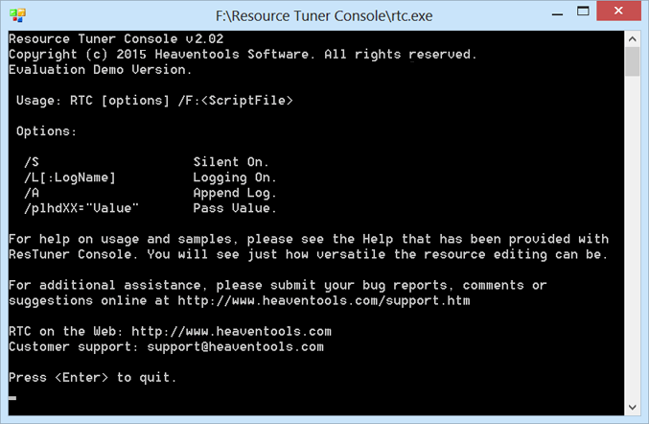
Task: Minimize the rtc.exe console window
Action: point(546,13)
